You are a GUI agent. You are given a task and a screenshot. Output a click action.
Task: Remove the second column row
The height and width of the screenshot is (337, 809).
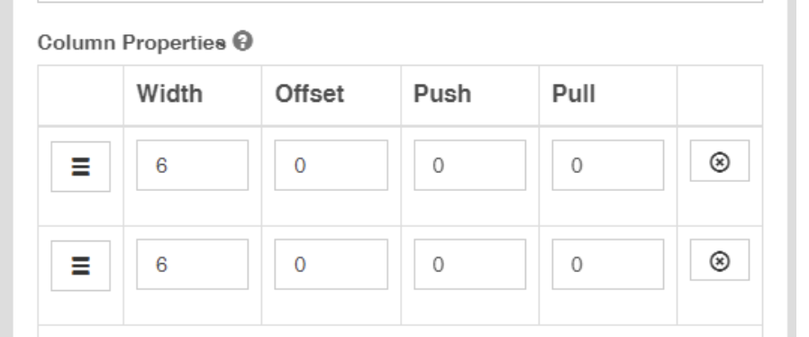coord(720,260)
